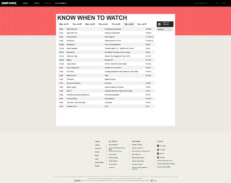Open Games link in the footer

[x=97, y=141]
